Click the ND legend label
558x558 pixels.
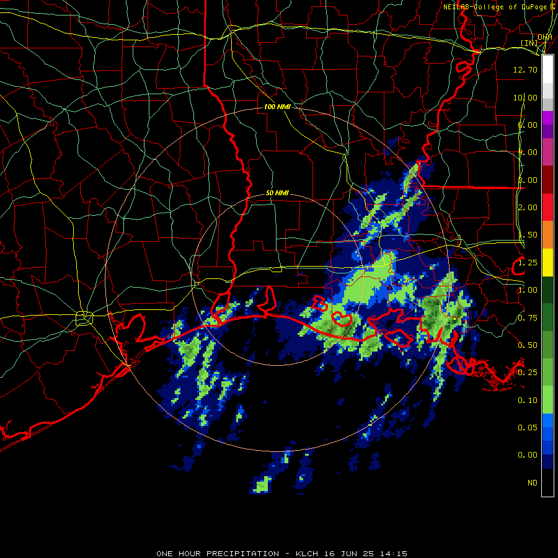coord(533,483)
